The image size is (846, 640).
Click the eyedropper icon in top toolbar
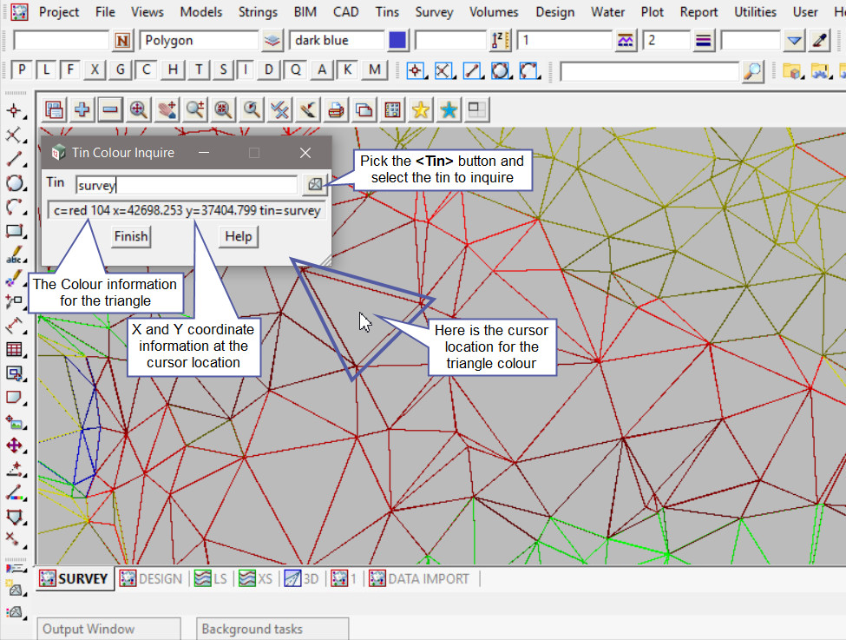[819, 41]
